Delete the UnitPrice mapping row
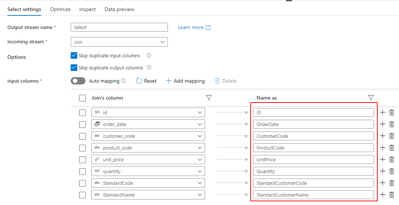 coord(392,159)
